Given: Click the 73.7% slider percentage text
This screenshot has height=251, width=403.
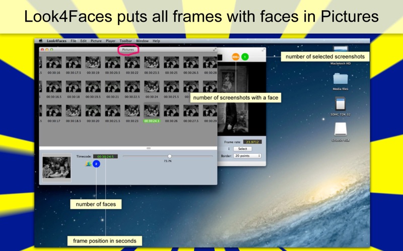Looking at the screenshot, I should click(168, 161).
